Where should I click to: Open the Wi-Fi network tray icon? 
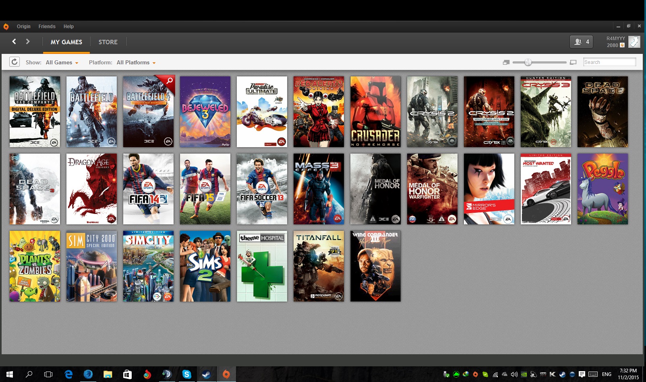[495, 374]
